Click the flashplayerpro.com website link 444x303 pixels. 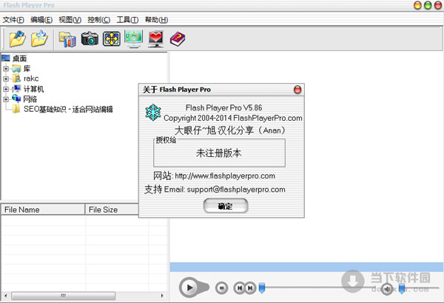pyautogui.click(x=225, y=176)
